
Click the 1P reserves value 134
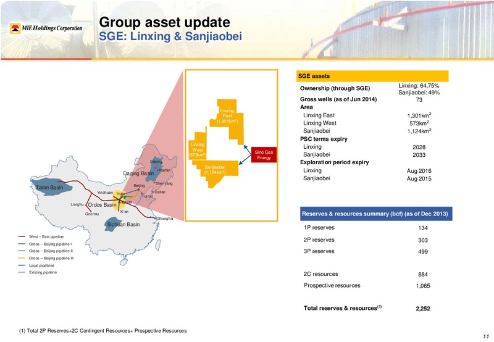coord(423,228)
